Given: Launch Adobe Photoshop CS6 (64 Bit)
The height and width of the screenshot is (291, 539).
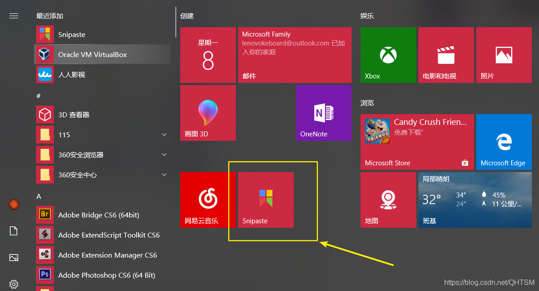Looking at the screenshot, I should pyautogui.click(x=102, y=275).
